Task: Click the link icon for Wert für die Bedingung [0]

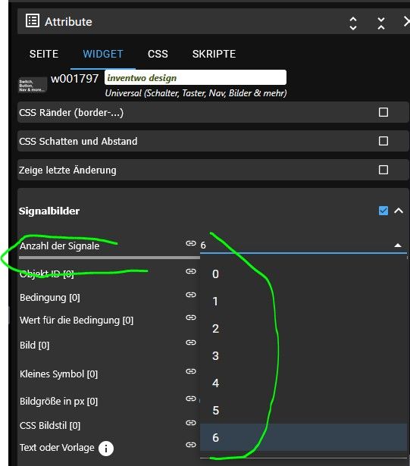Action: tap(190, 317)
